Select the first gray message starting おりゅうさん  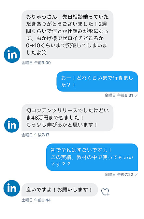click(67, 35)
